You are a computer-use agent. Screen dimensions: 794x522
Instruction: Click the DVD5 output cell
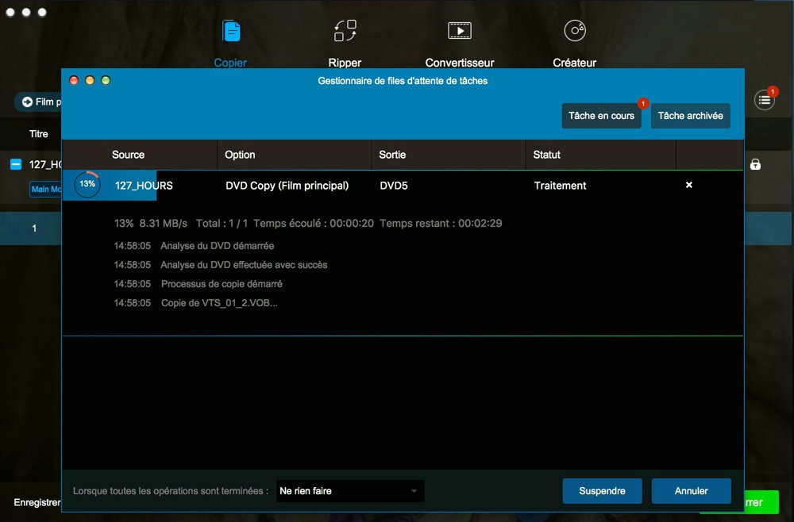[394, 186]
